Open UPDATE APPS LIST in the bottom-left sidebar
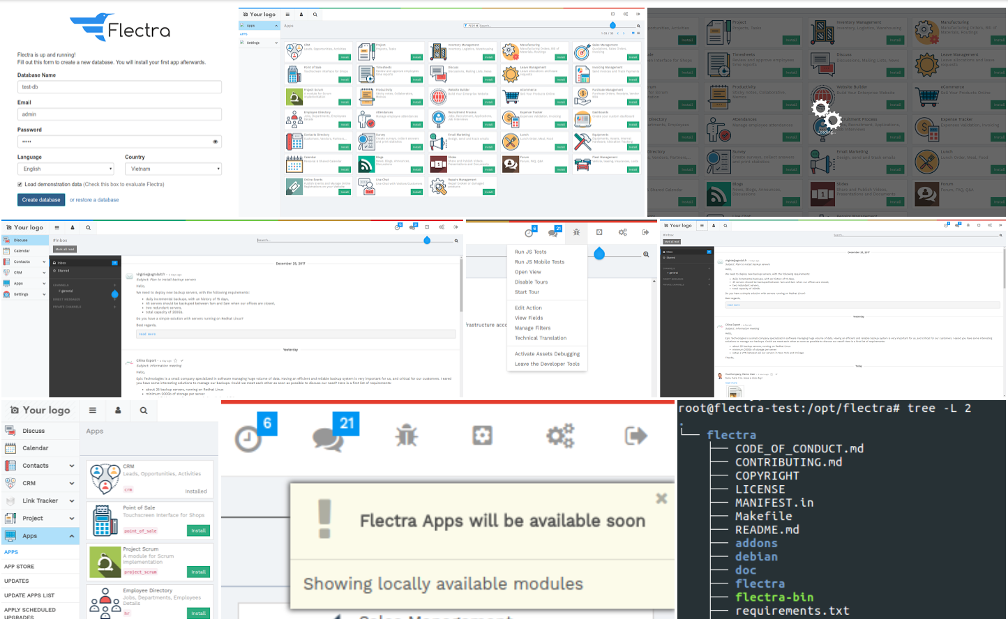 tap(29, 595)
